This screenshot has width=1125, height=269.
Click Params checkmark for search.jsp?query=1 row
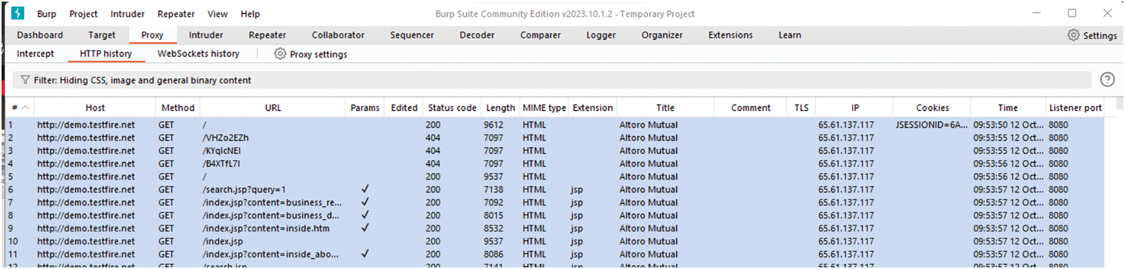(365, 189)
